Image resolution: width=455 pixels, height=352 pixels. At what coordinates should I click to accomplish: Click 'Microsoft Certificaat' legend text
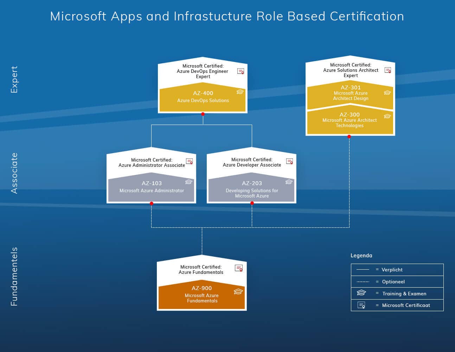point(406,305)
